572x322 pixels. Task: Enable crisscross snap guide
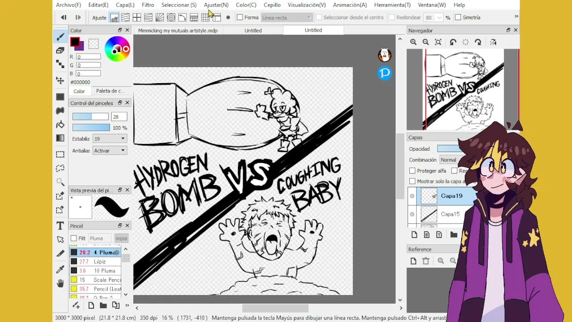point(137,17)
